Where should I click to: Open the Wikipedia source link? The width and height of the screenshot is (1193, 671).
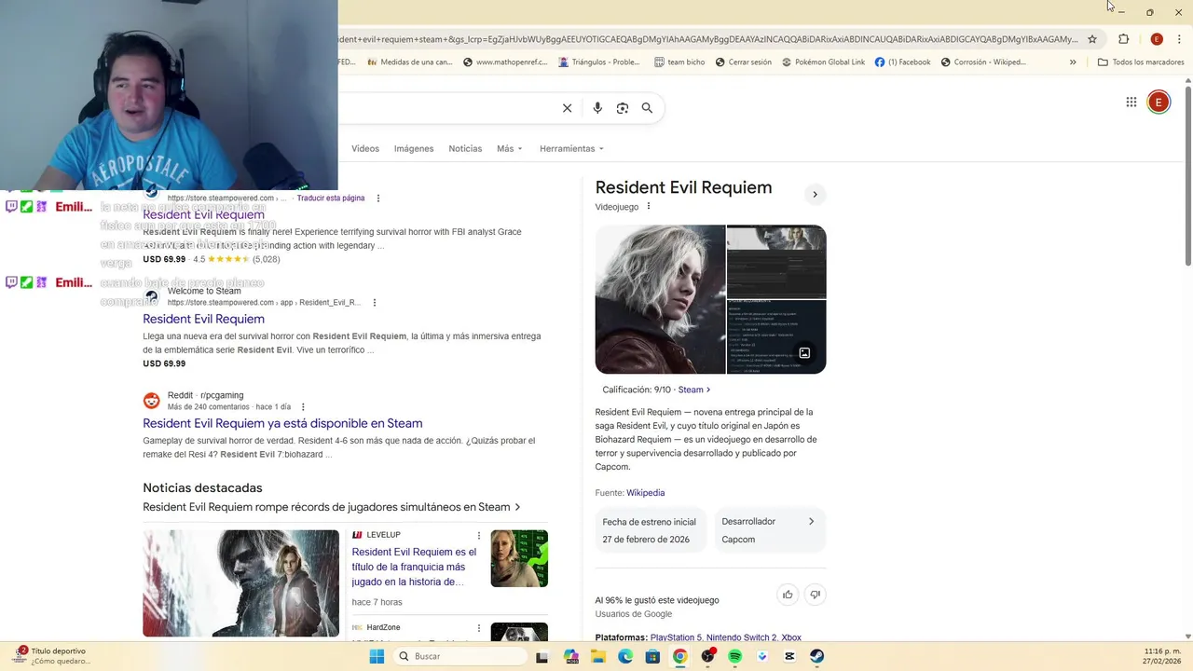645,493
